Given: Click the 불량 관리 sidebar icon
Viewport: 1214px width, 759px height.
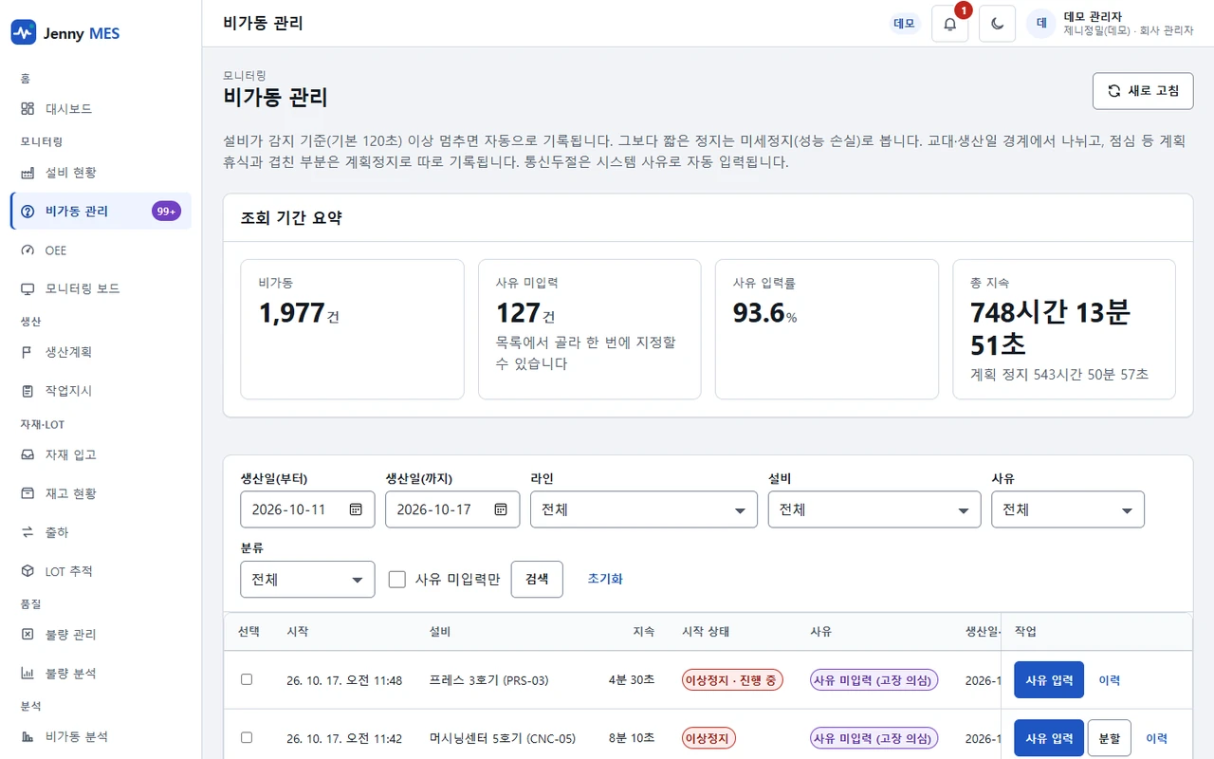Looking at the screenshot, I should (x=28, y=634).
